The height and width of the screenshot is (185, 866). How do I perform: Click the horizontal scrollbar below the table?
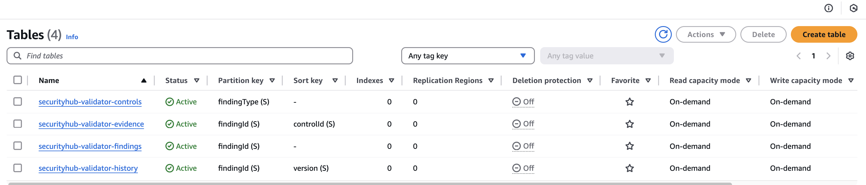pos(370,184)
